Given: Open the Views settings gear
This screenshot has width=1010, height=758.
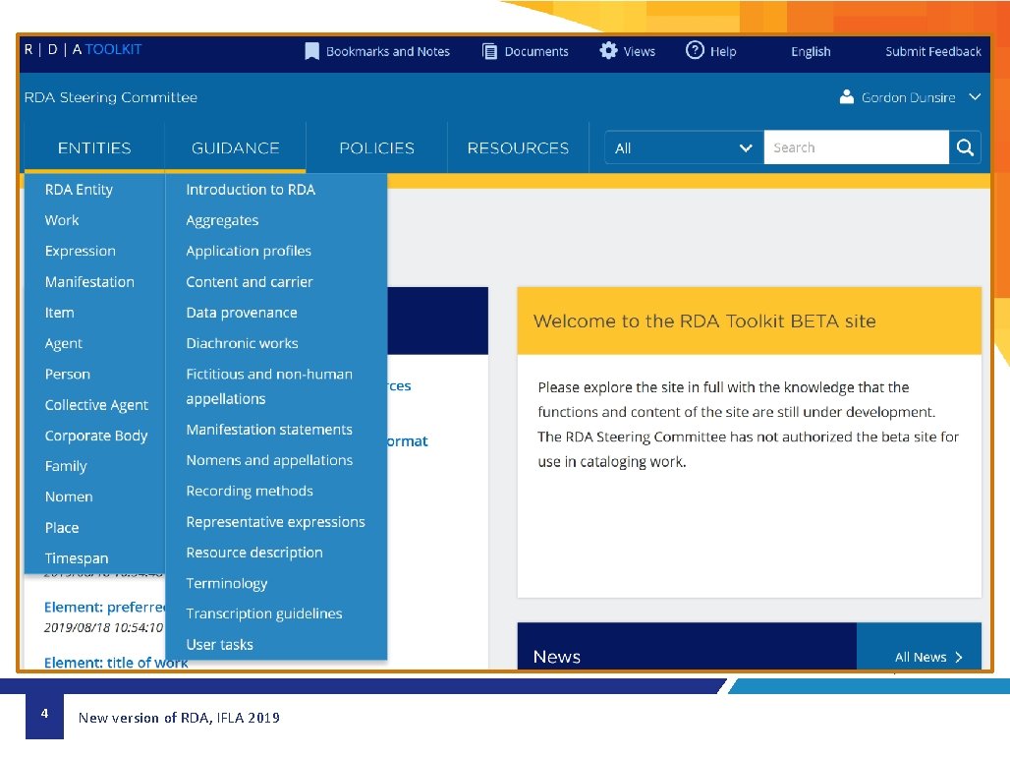Looking at the screenshot, I should click(x=609, y=51).
